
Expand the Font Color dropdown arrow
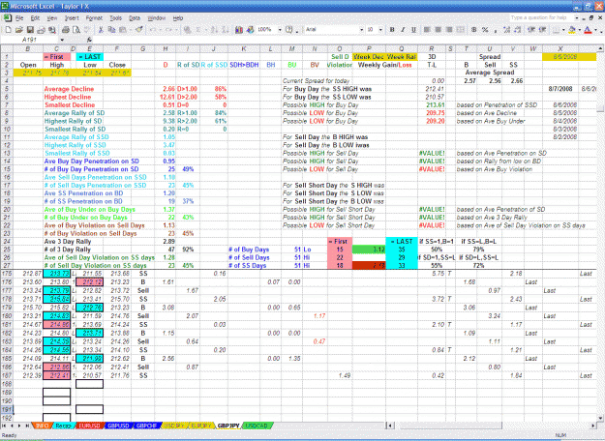pos(595,30)
